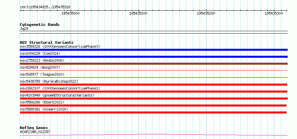
Task: Click the ACAP2|NM_012287 gene label
Action: [35, 132]
